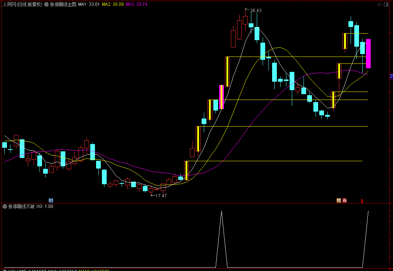Click the diamond icon at chart top-right
The width and height of the screenshot is (393, 271).
point(379,4)
